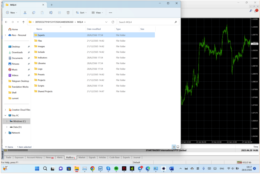Open Microsoft Word from the taskbar

pos(171,168)
